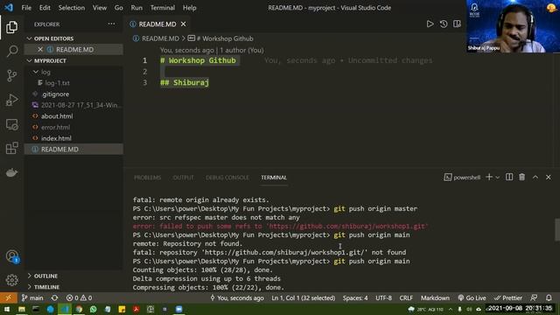Open the Windows Start button

point(7,309)
